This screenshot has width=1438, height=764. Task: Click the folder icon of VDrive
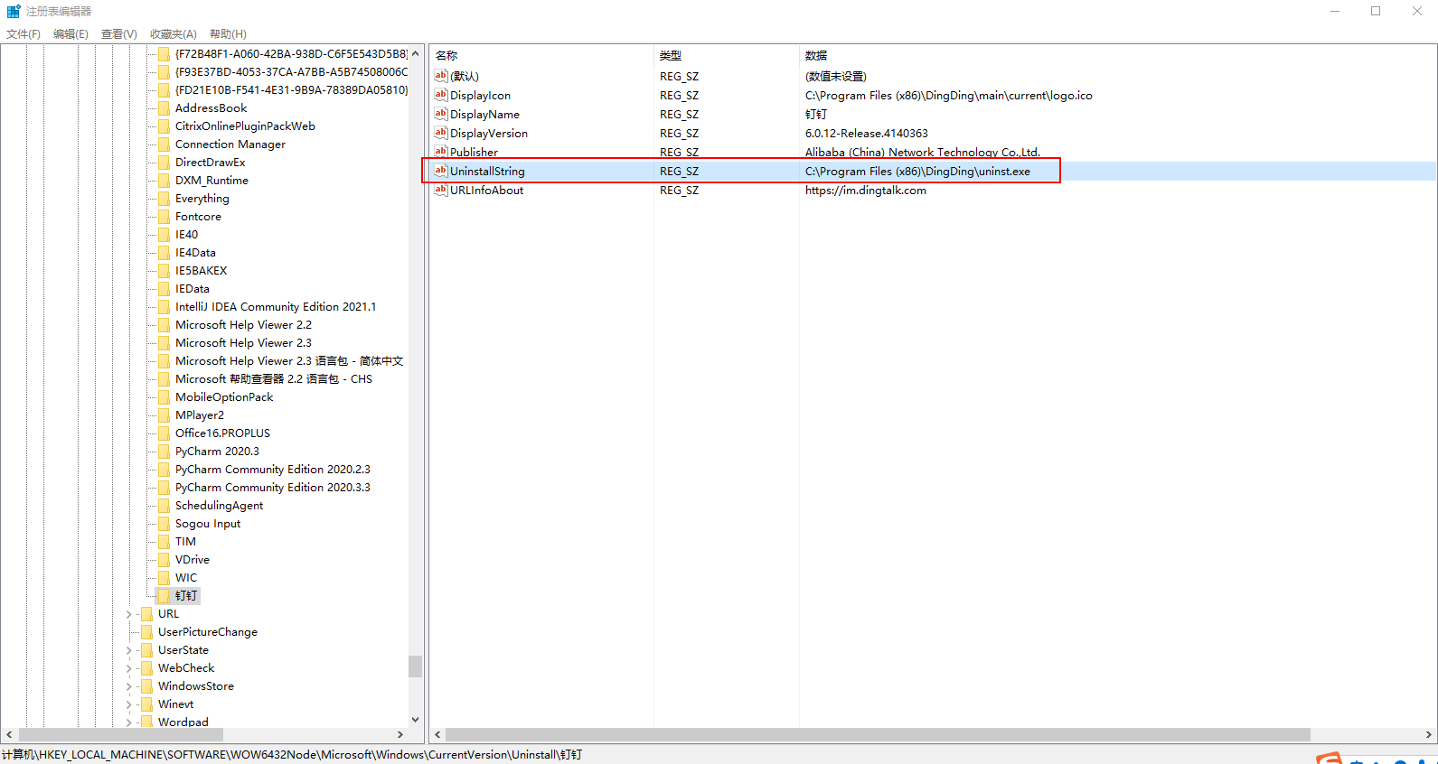[x=164, y=560]
